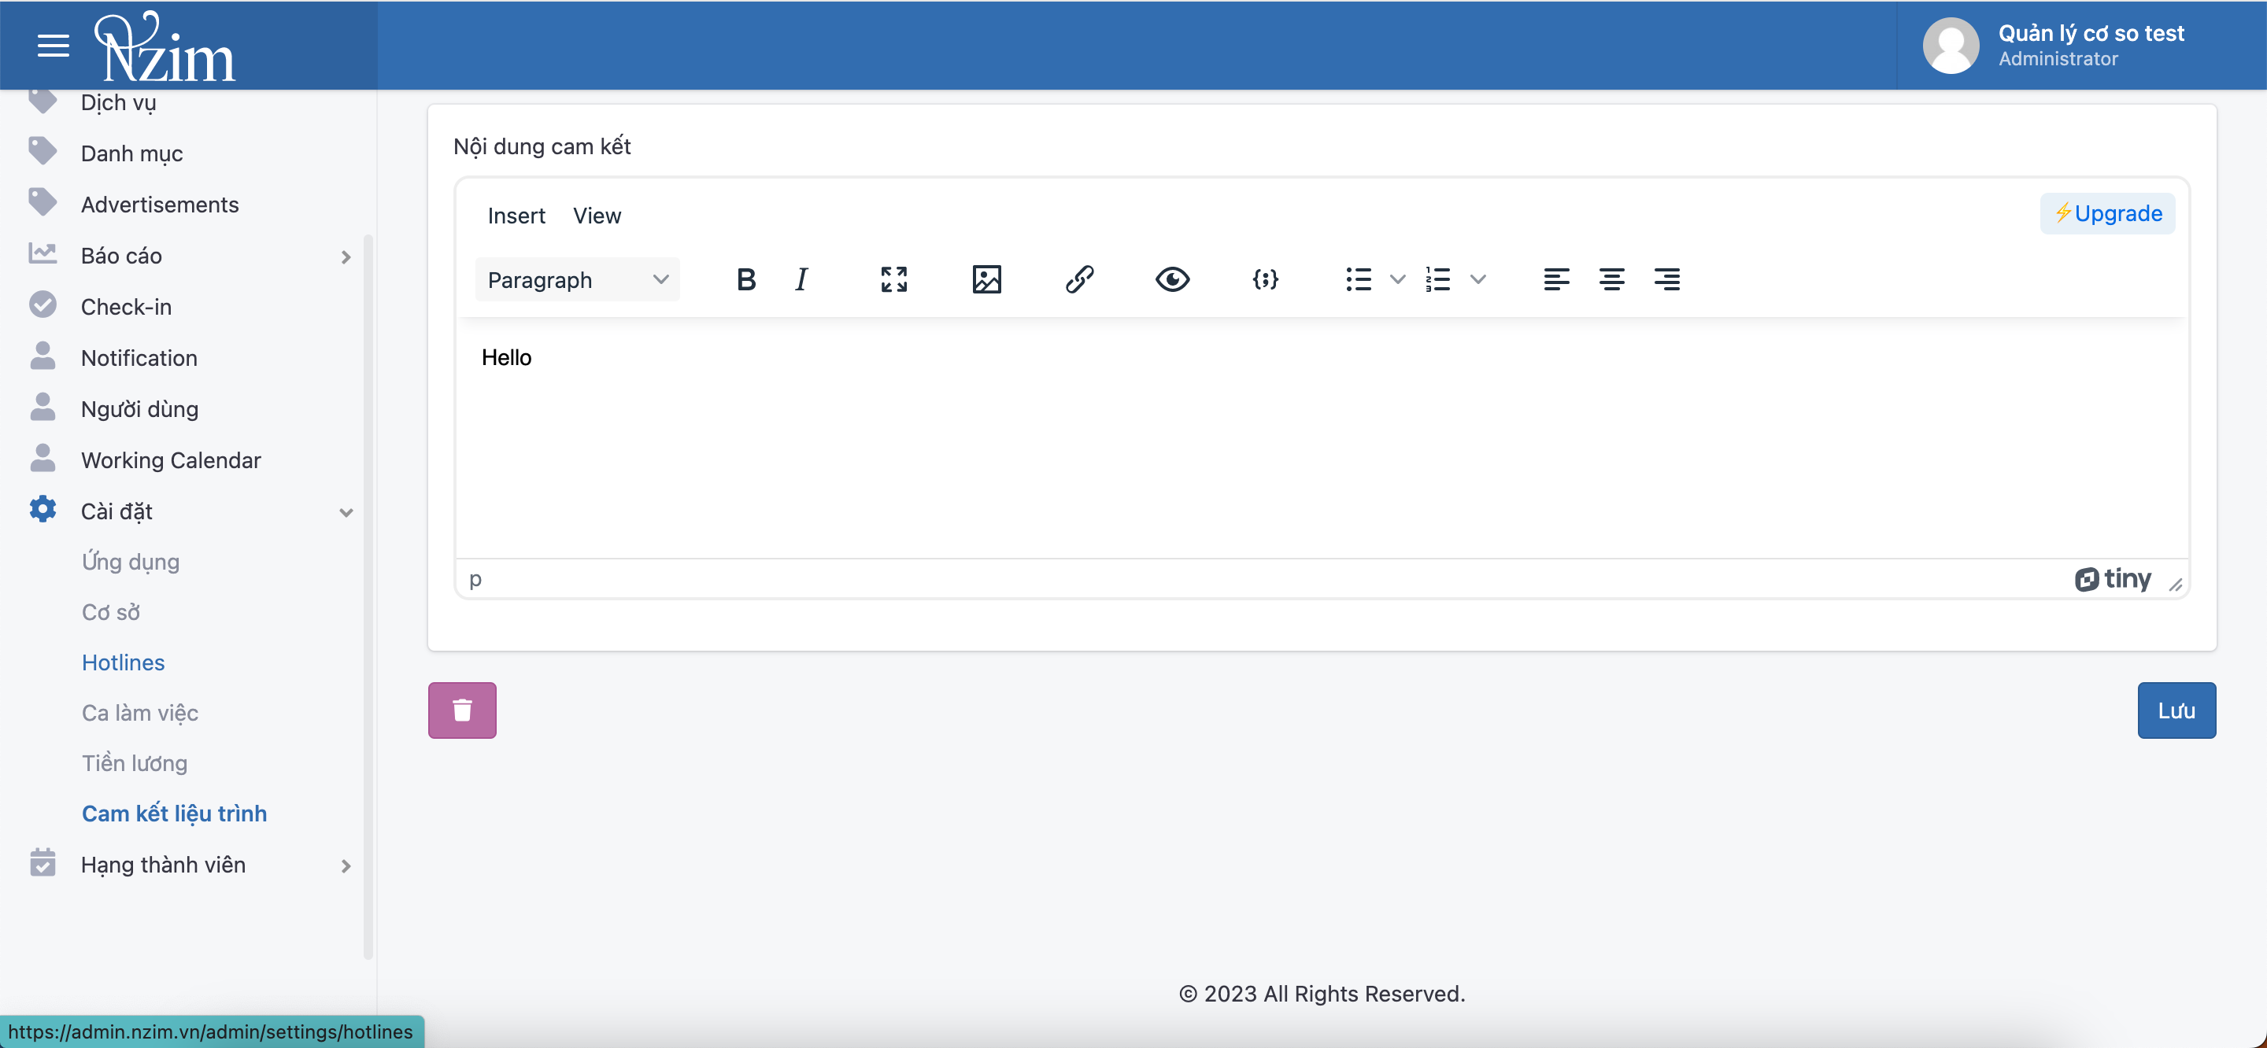Screen dimensions: 2267x1048
Task: Insert a link with the chain icon
Action: pyautogui.click(x=1079, y=280)
